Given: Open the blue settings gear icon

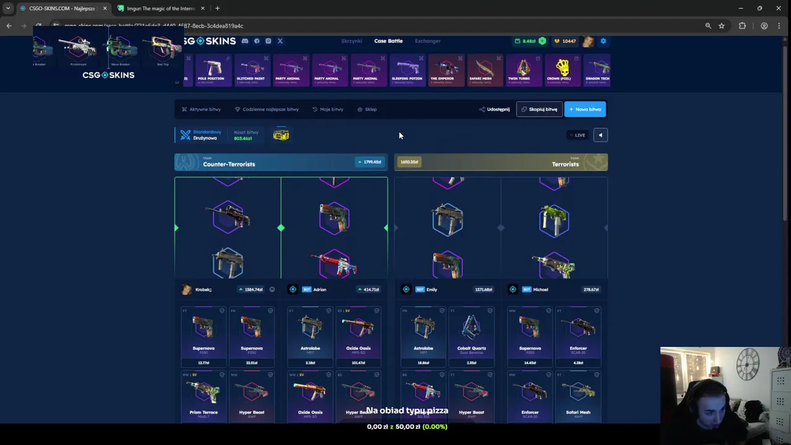Looking at the screenshot, I should pyautogui.click(x=603, y=41).
